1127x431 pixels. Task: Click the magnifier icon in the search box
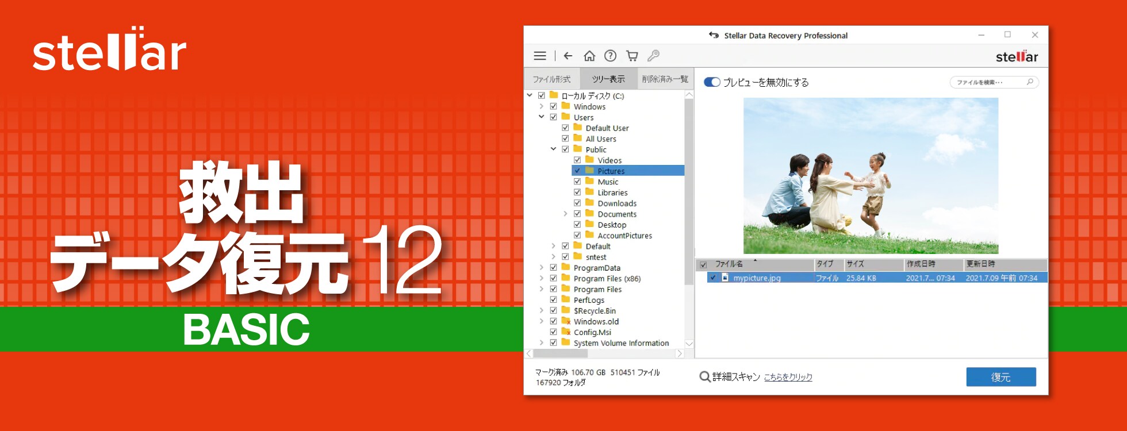1030,82
